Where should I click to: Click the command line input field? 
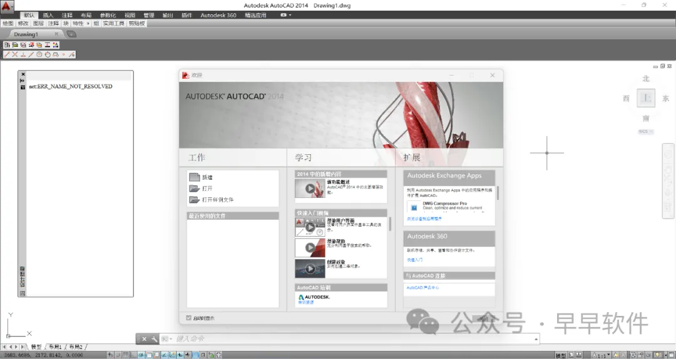[x=354, y=339]
